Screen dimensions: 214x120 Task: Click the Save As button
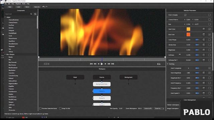pyautogui.click(x=37, y=7)
